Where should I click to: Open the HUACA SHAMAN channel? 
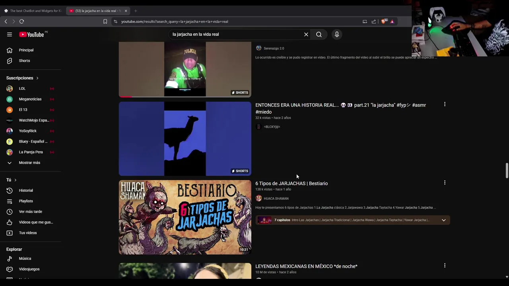pos(276,199)
